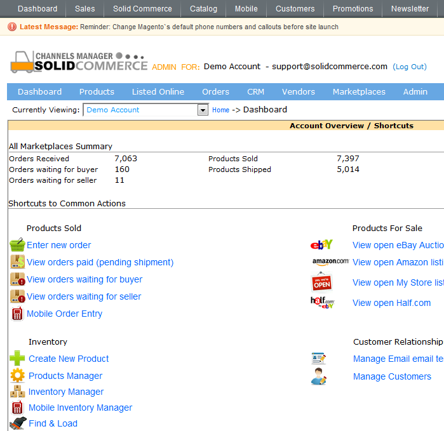Click the Home breadcrumb link

click(220, 110)
